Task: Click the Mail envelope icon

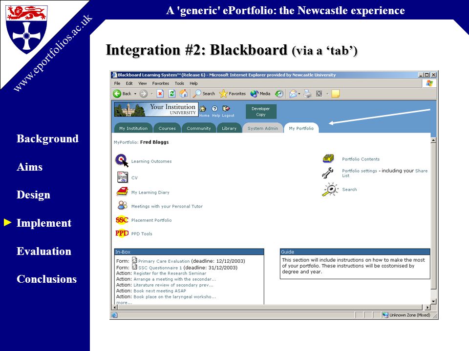Action: tap(293, 94)
